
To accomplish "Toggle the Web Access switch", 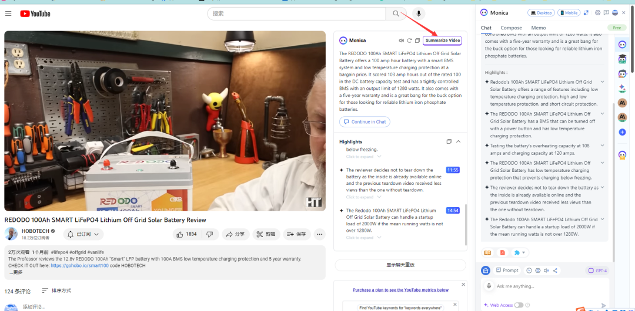I will (x=519, y=305).
